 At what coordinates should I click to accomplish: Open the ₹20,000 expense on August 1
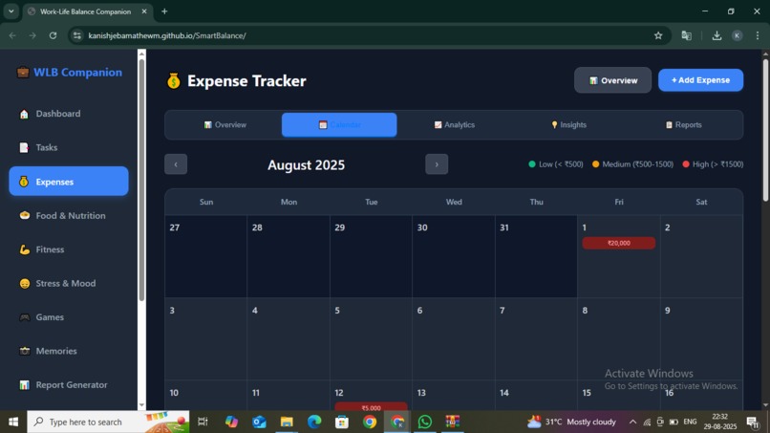click(619, 243)
